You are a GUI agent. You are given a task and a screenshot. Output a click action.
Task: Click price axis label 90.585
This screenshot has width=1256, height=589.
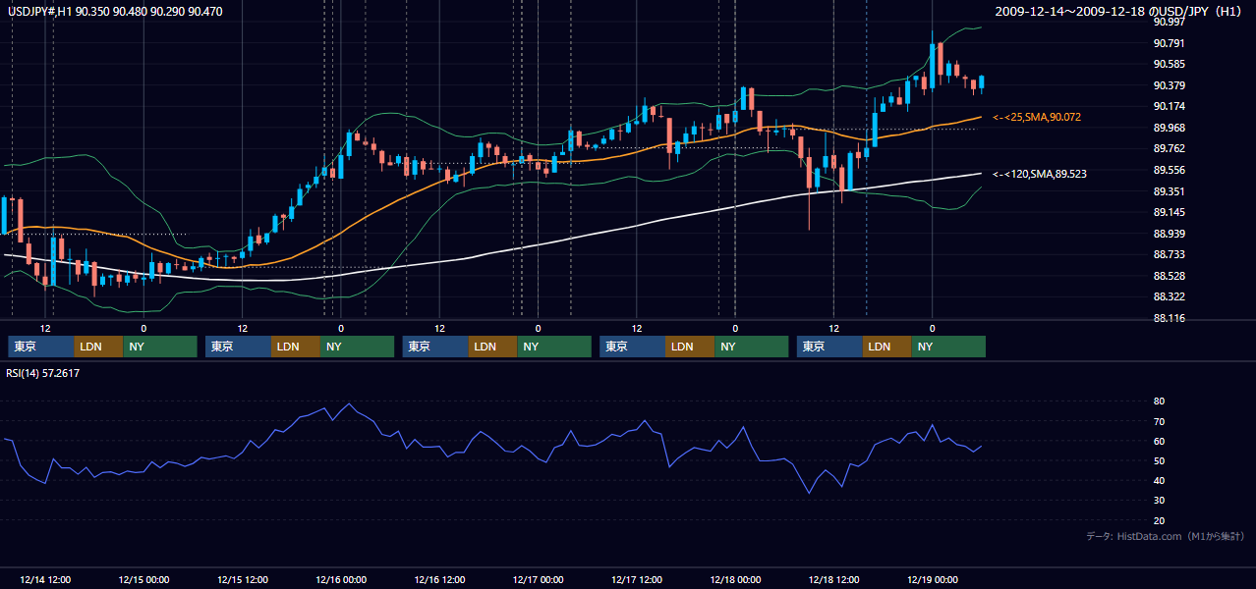tap(1169, 64)
